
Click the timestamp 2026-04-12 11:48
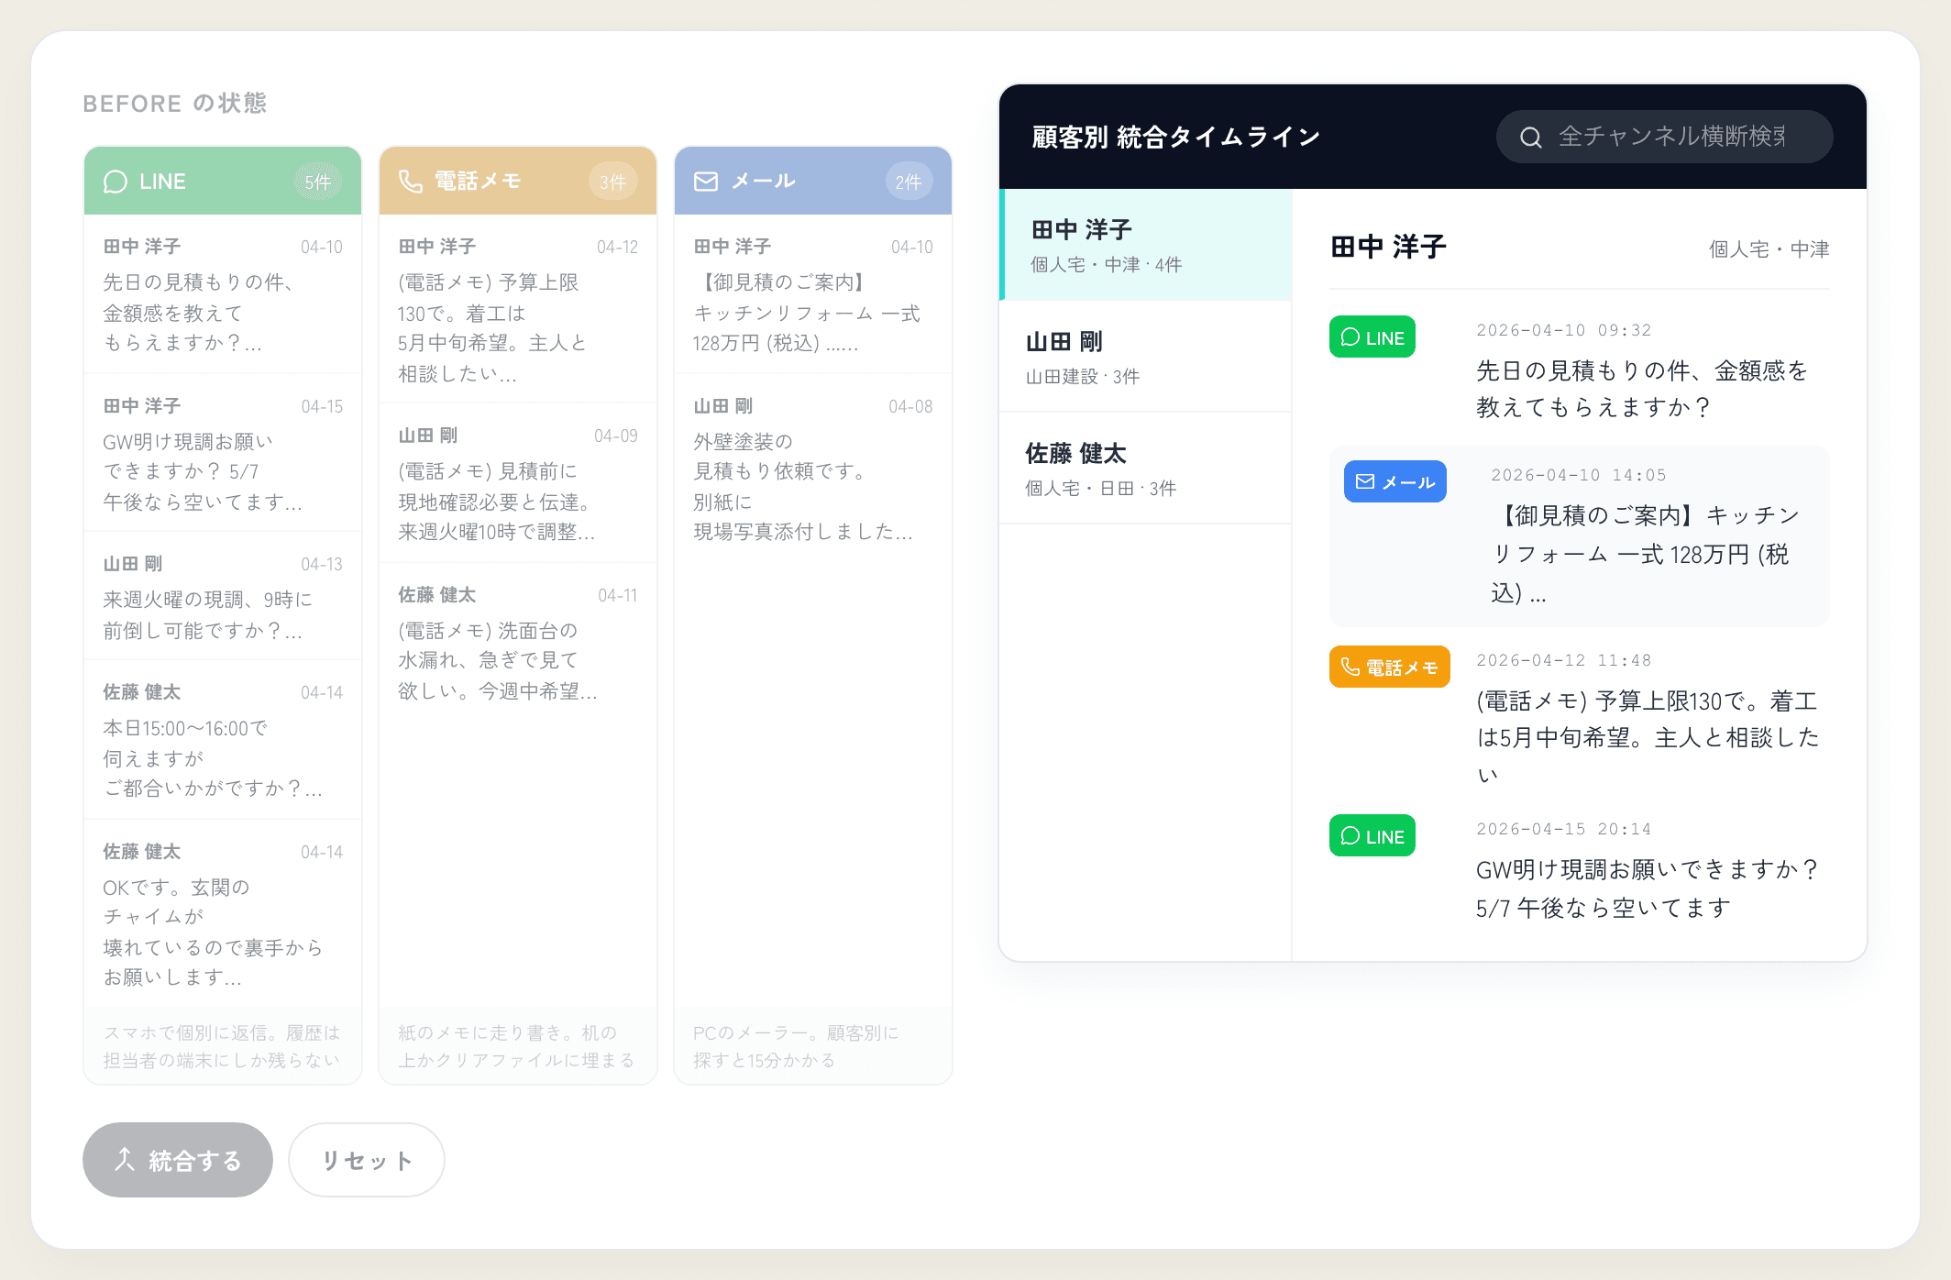coord(1563,660)
